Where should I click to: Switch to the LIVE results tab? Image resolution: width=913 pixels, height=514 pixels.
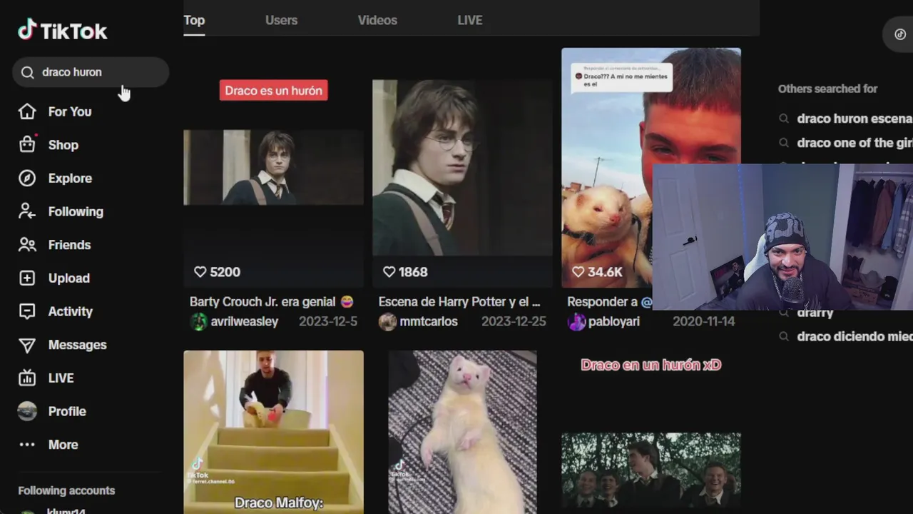[470, 20]
